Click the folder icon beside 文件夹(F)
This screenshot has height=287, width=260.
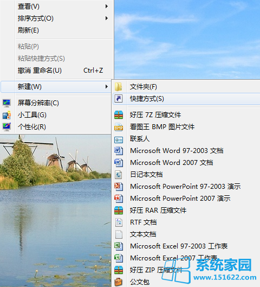pyautogui.click(x=119, y=87)
